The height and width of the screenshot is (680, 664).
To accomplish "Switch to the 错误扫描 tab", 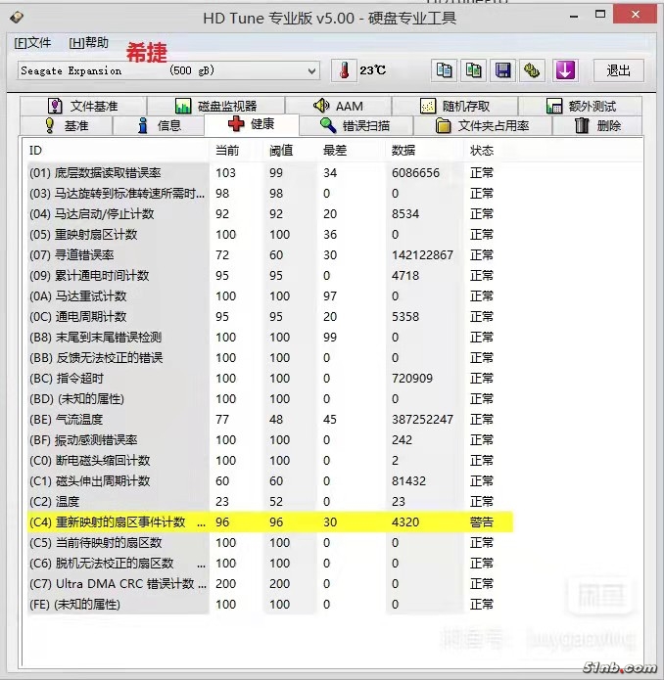I will point(356,125).
